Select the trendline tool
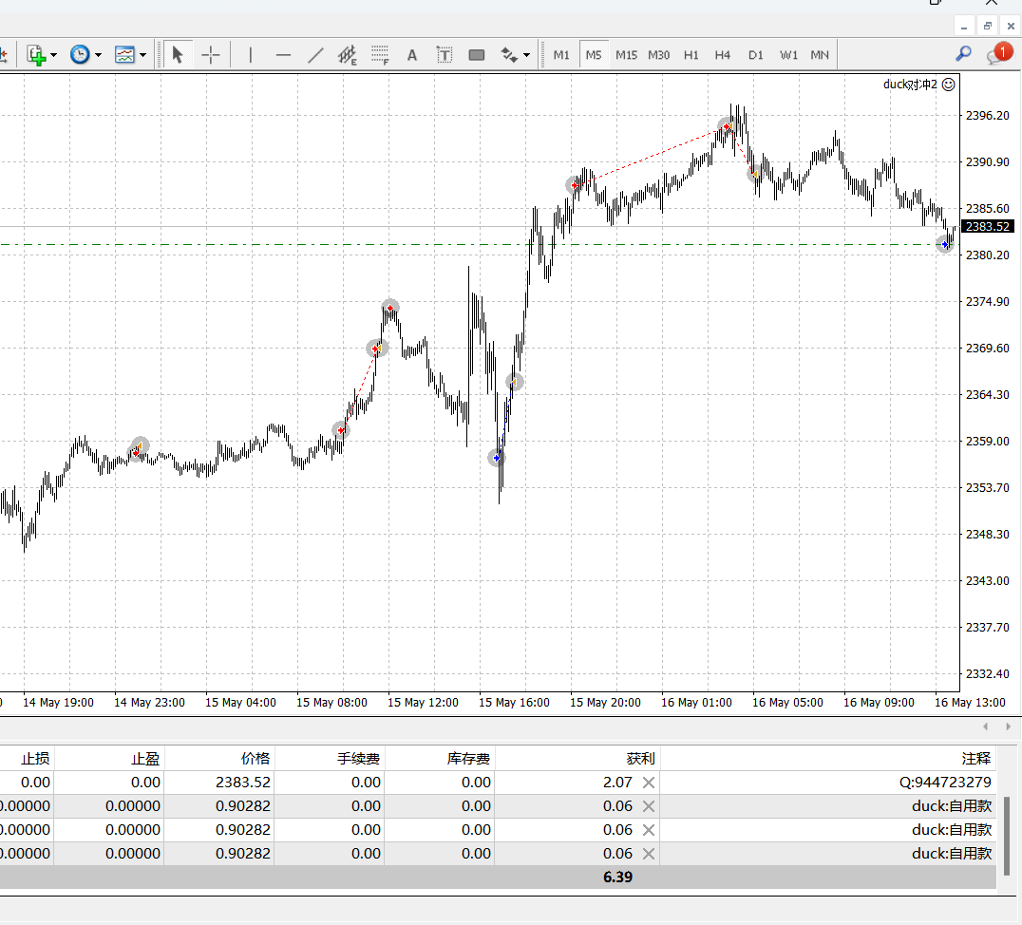The height and width of the screenshot is (925, 1022). point(315,55)
